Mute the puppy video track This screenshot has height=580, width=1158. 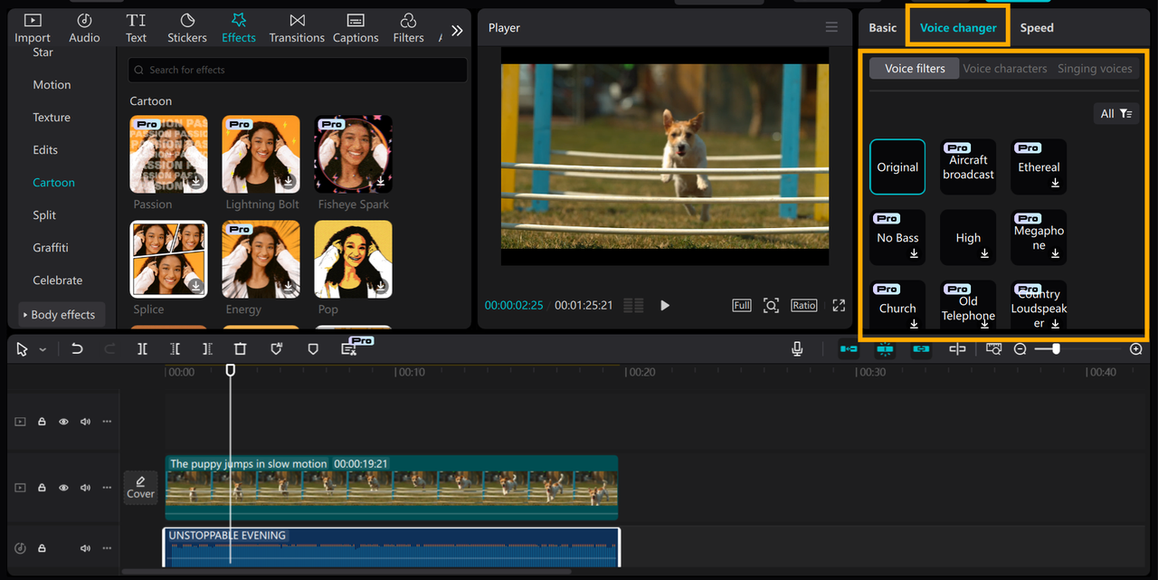(x=85, y=488)
